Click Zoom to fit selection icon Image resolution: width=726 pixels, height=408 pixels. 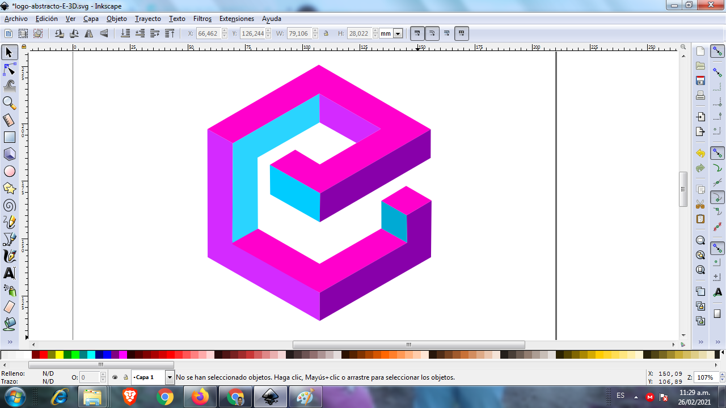tap(700, 240)
